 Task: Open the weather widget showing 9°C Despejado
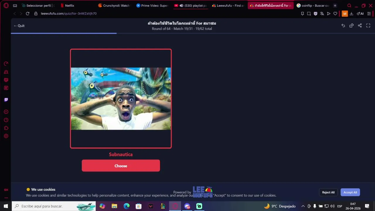280,206
